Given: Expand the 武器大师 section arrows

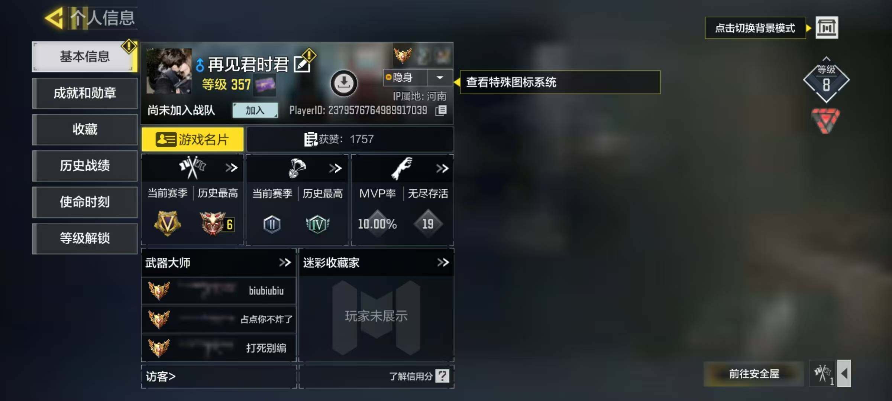Looking at the screenshot, I should pos(285,263).
